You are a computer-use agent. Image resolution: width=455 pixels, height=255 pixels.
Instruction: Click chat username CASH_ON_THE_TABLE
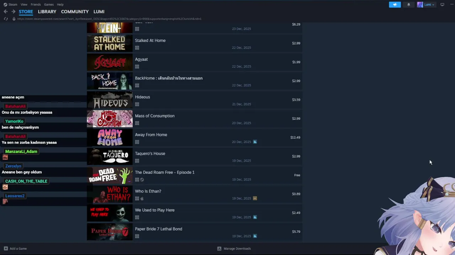click(x=26, y=181)
